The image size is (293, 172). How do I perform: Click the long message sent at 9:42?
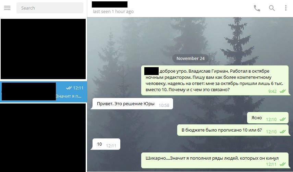(215, 80)
